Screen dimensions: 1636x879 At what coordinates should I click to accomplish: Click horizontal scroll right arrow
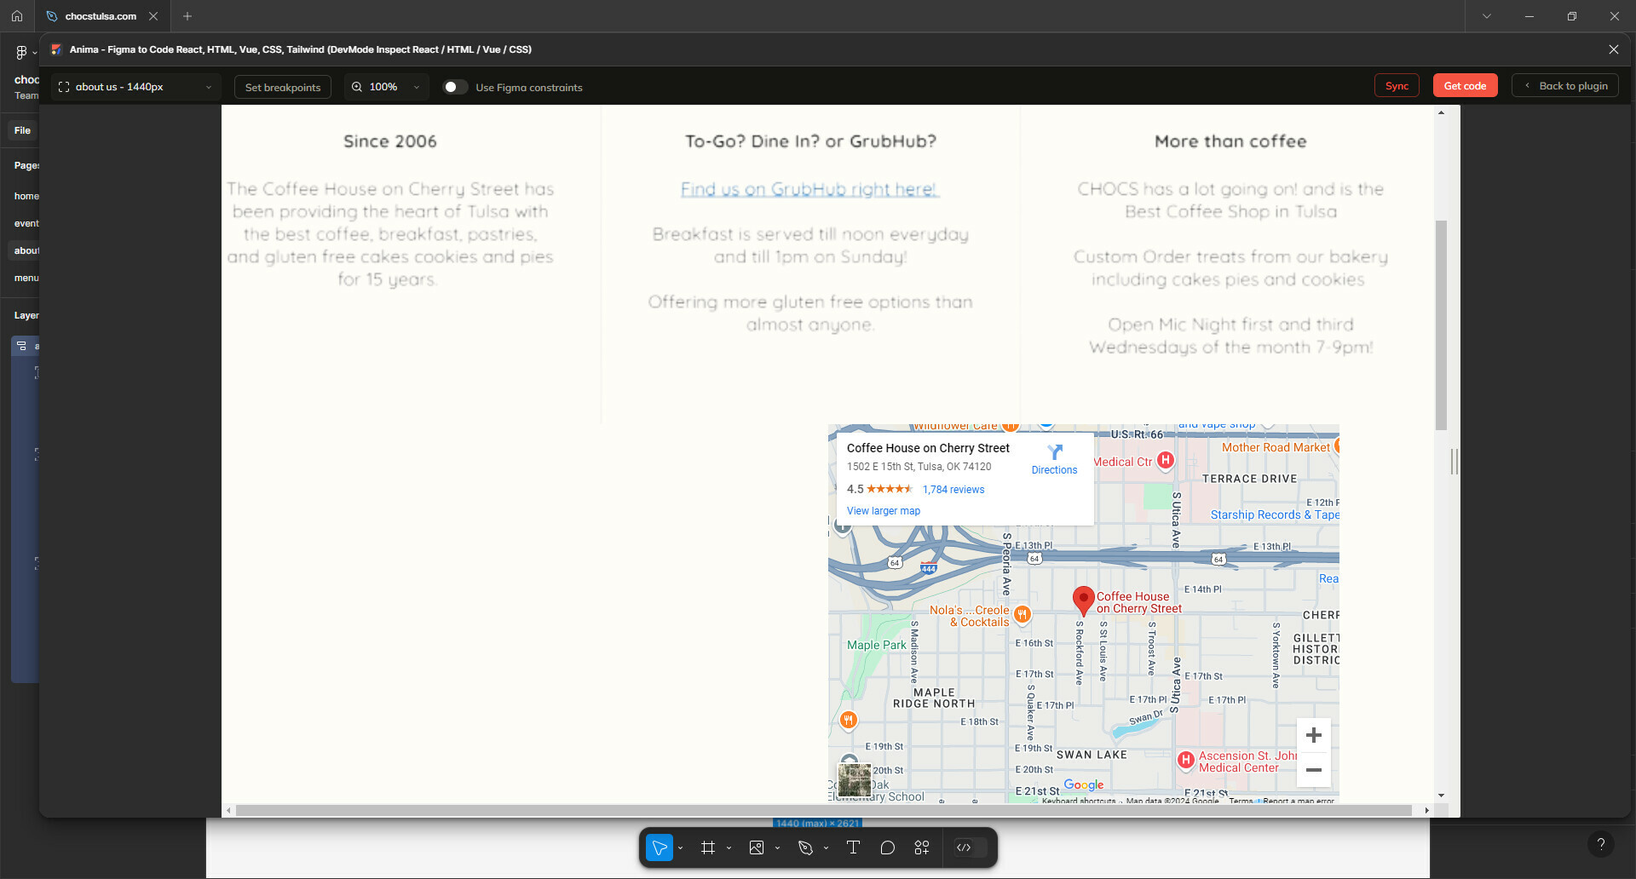click(1427, 811)
